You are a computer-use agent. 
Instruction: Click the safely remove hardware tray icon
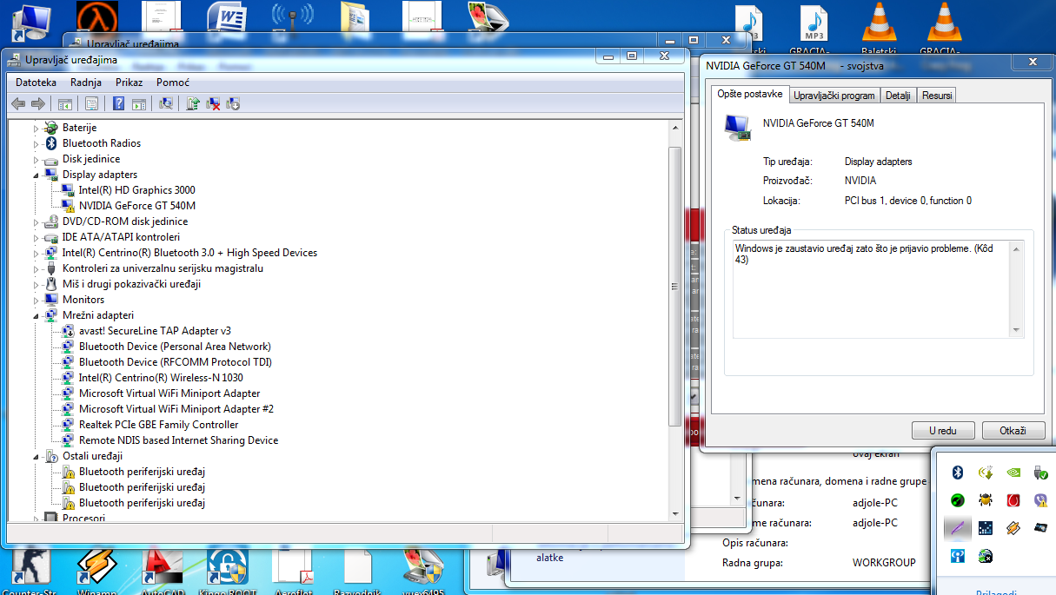click(1041, 473)
